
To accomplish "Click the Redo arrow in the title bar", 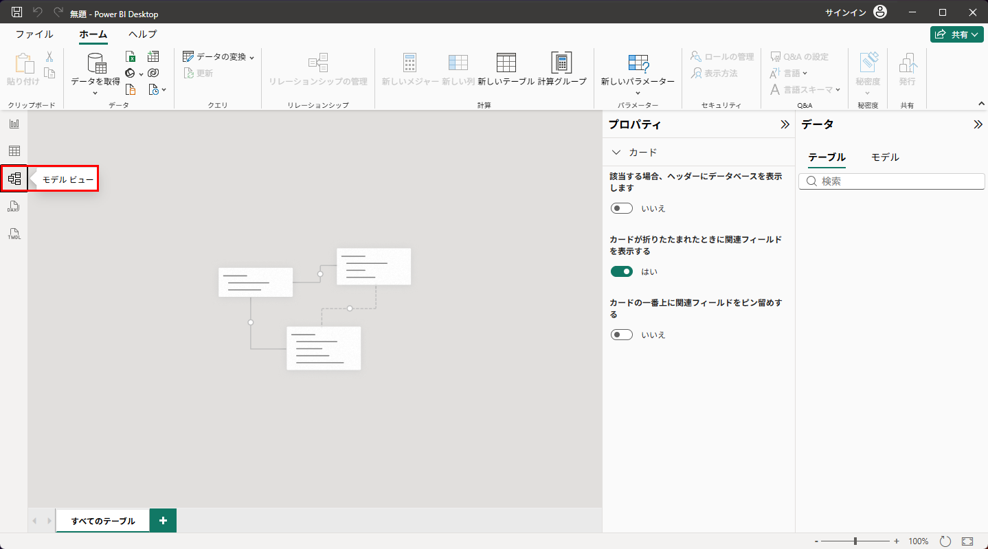I will coord(58,12).
